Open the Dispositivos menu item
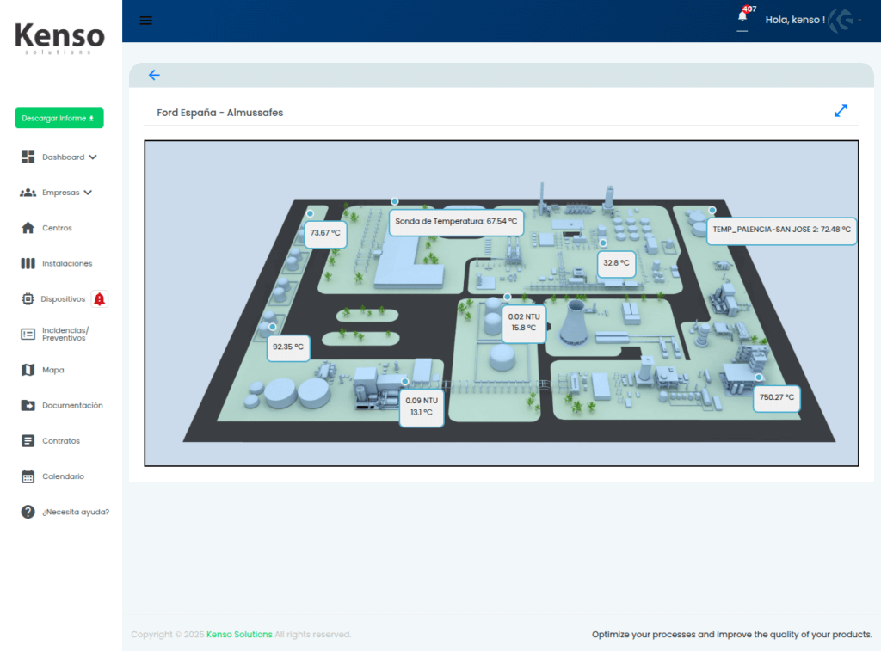The width and height of the screenshot is (881, 651). (x=63, y=298)
